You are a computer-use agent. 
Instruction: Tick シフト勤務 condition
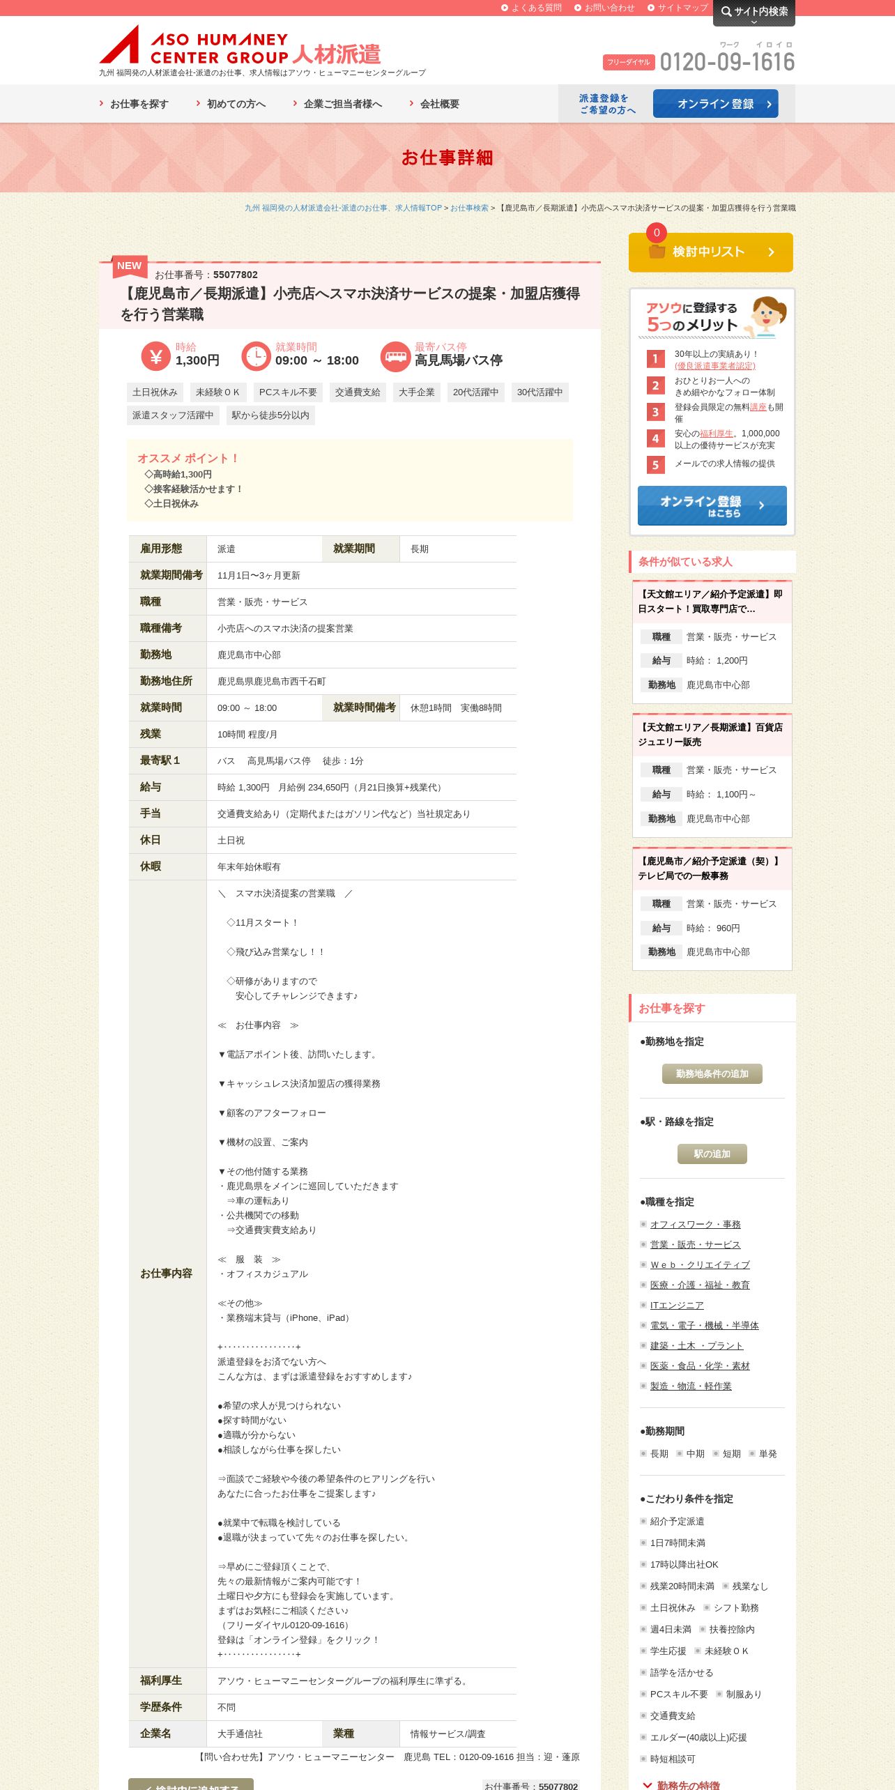pos(732,1607)
